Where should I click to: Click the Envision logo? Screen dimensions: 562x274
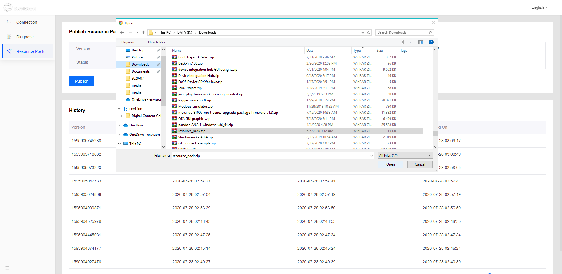tap(20, 7)
